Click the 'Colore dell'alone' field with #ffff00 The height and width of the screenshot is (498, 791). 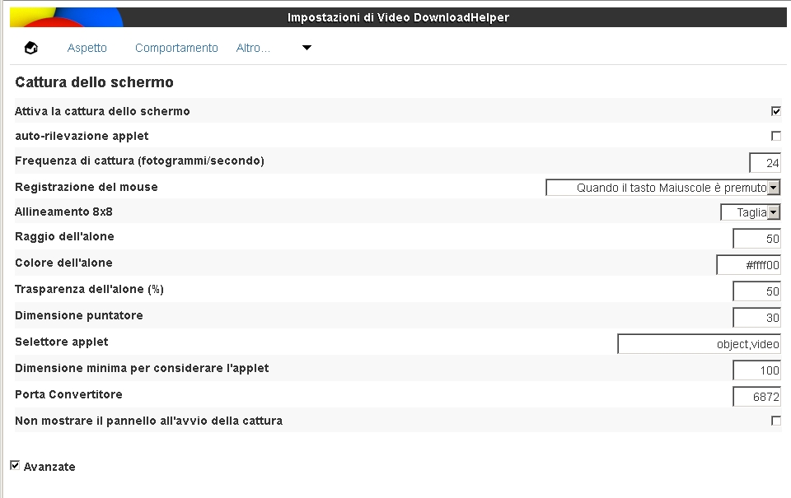click(749, 264)
